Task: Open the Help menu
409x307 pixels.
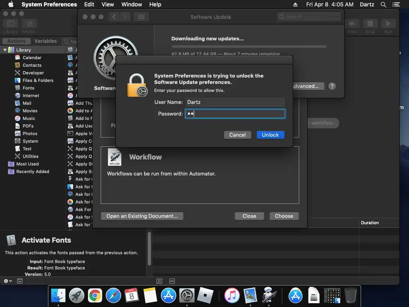Action: [x=155, y=4]
